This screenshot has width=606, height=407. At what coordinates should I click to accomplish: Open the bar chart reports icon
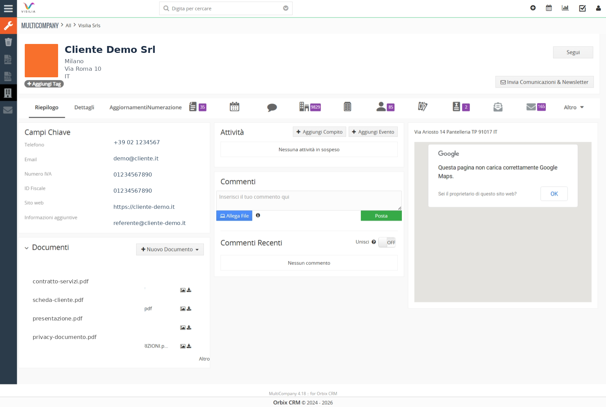point(565,8)
